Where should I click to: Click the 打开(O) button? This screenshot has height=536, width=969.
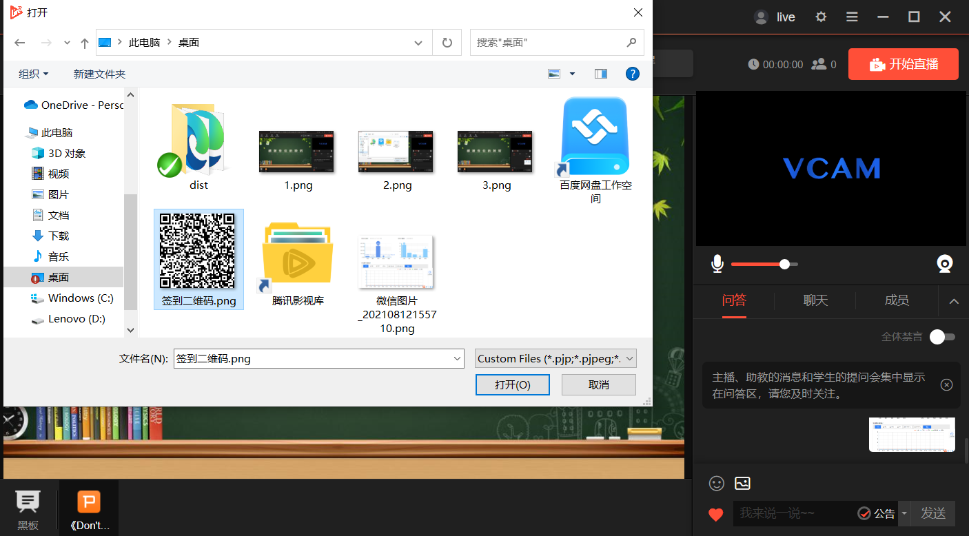click(x=512, y=384)
